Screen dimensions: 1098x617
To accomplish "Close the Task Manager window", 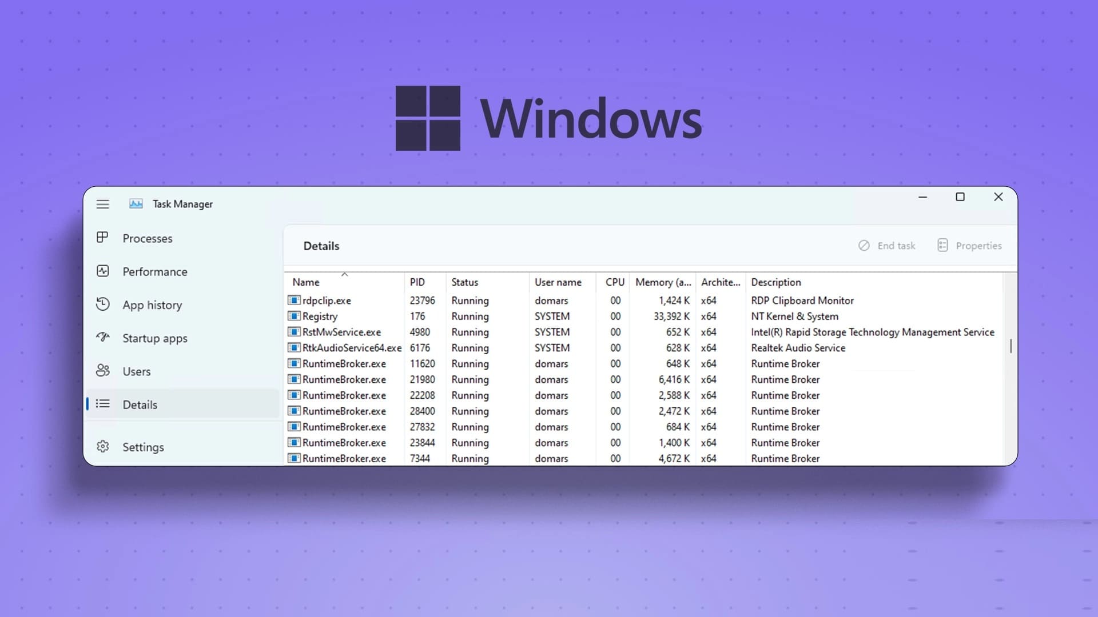I will (998, 197).
